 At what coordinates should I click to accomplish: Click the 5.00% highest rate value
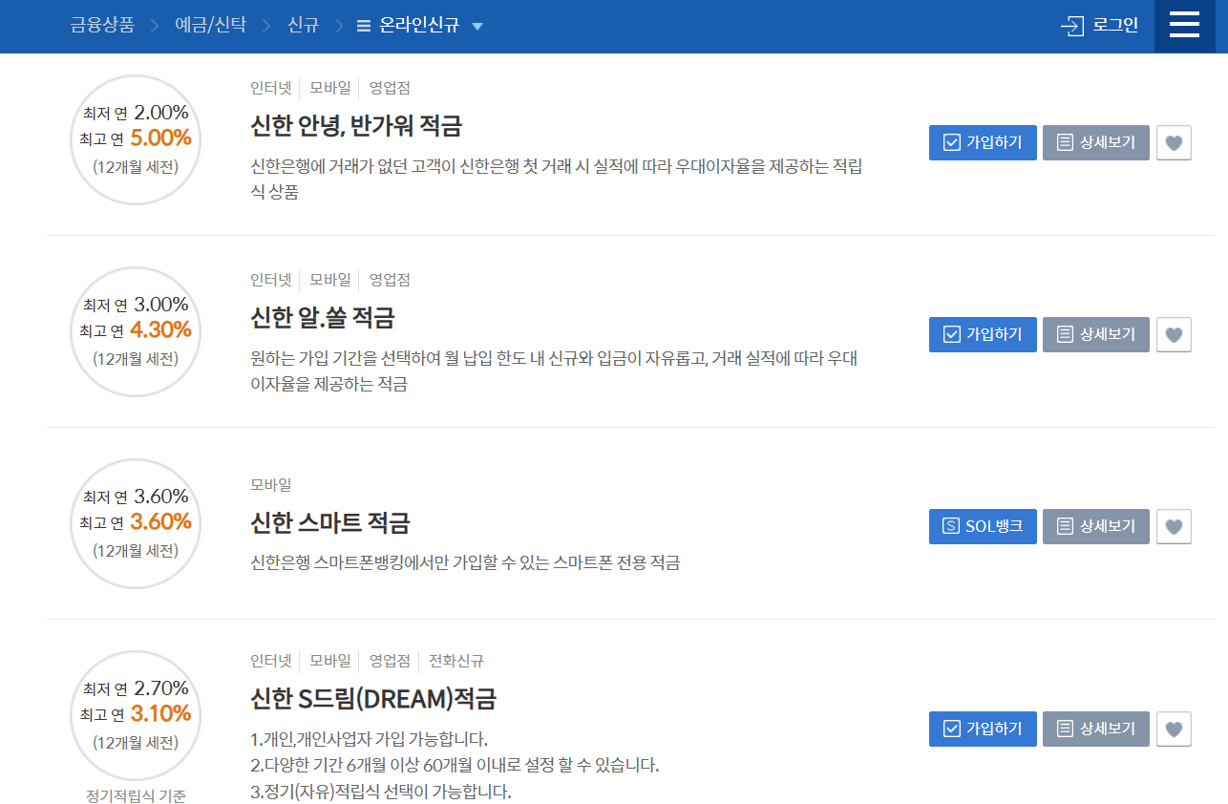[160, 138]
